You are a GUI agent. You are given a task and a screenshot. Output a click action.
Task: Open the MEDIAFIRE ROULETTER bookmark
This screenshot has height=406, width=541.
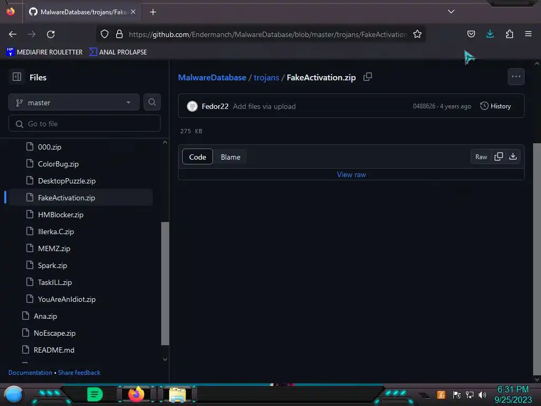(44, 52)
